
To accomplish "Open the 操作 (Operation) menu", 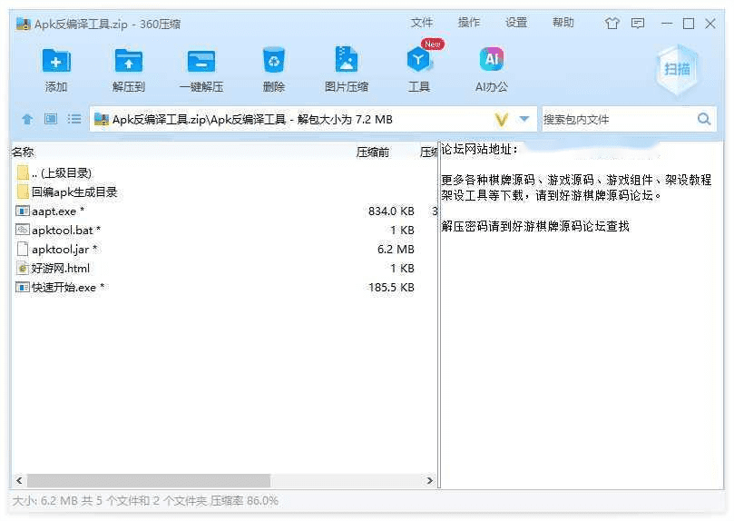I will 468,23.
